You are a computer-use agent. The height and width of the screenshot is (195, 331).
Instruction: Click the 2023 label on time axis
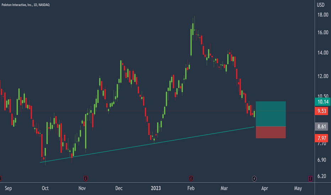(156, 188)
